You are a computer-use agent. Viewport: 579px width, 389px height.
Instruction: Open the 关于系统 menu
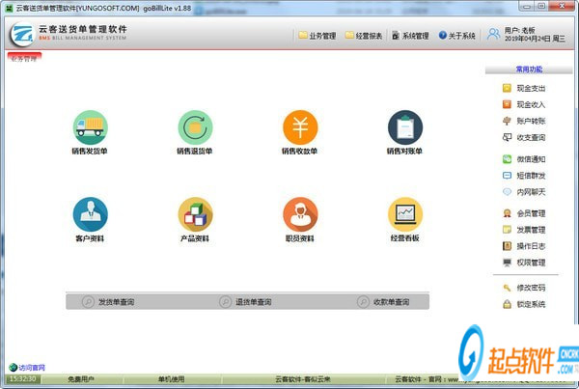click(x=456, y=36)
